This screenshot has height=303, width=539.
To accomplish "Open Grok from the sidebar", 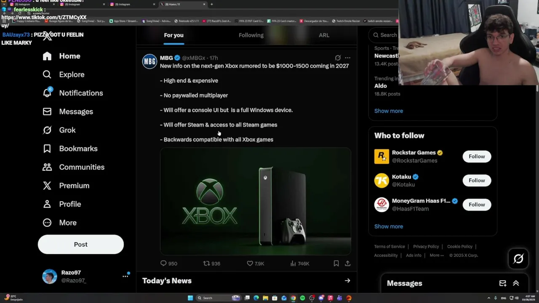I will coord(59,130).
